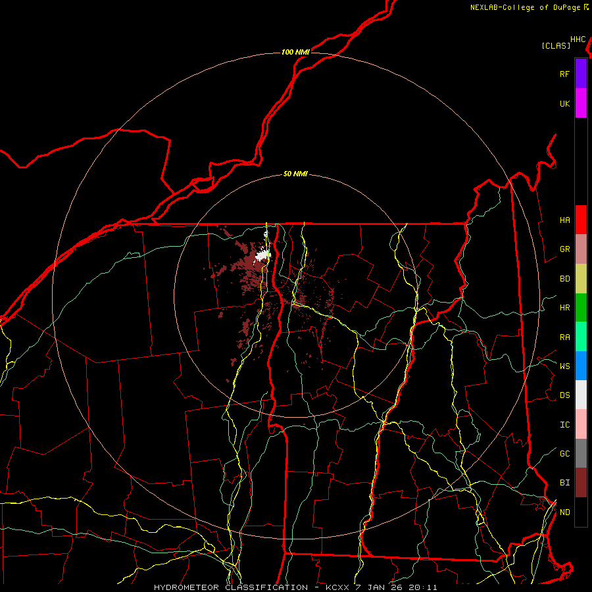The height and width of the screenshot is (592, 592).
Task: Click the white dry snow radar echo
Action: (262, 256)
